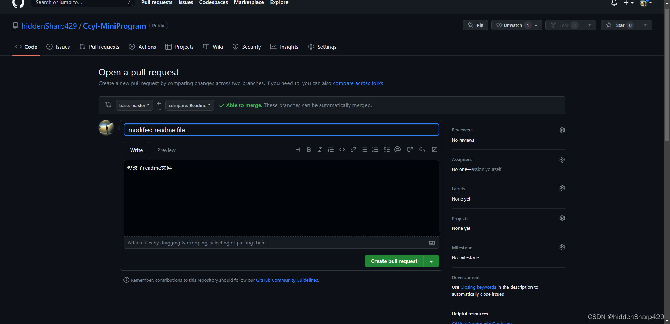The image size is (670, 324).
Task: Insert a numbered list
Action: click(375, 150)
